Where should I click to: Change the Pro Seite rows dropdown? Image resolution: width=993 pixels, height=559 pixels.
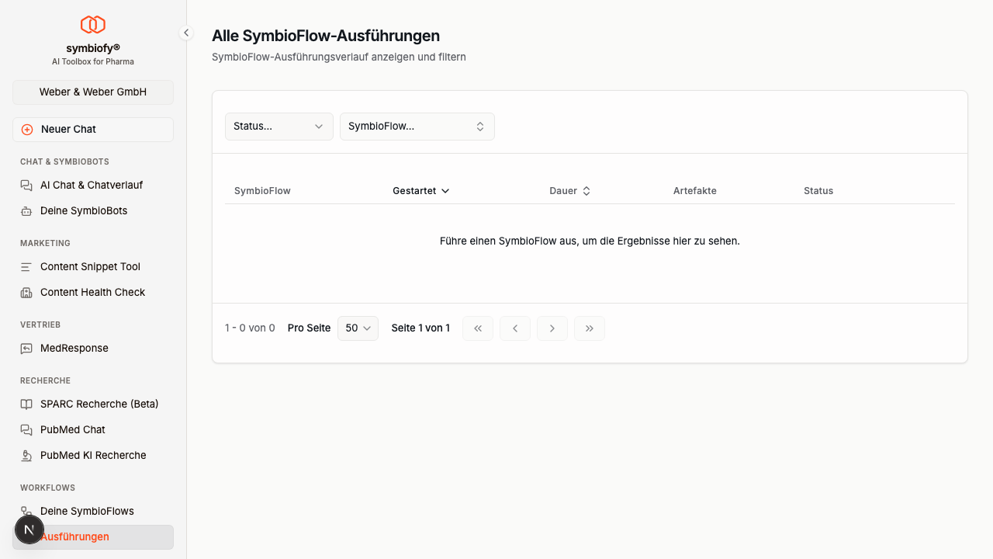click(x=358, y=328)
